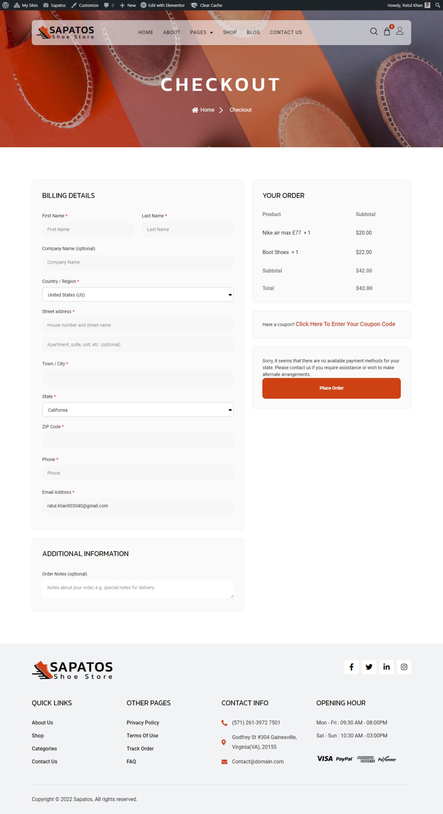Click the user account icon
443x814 pixels.
[x=400, y=31]
